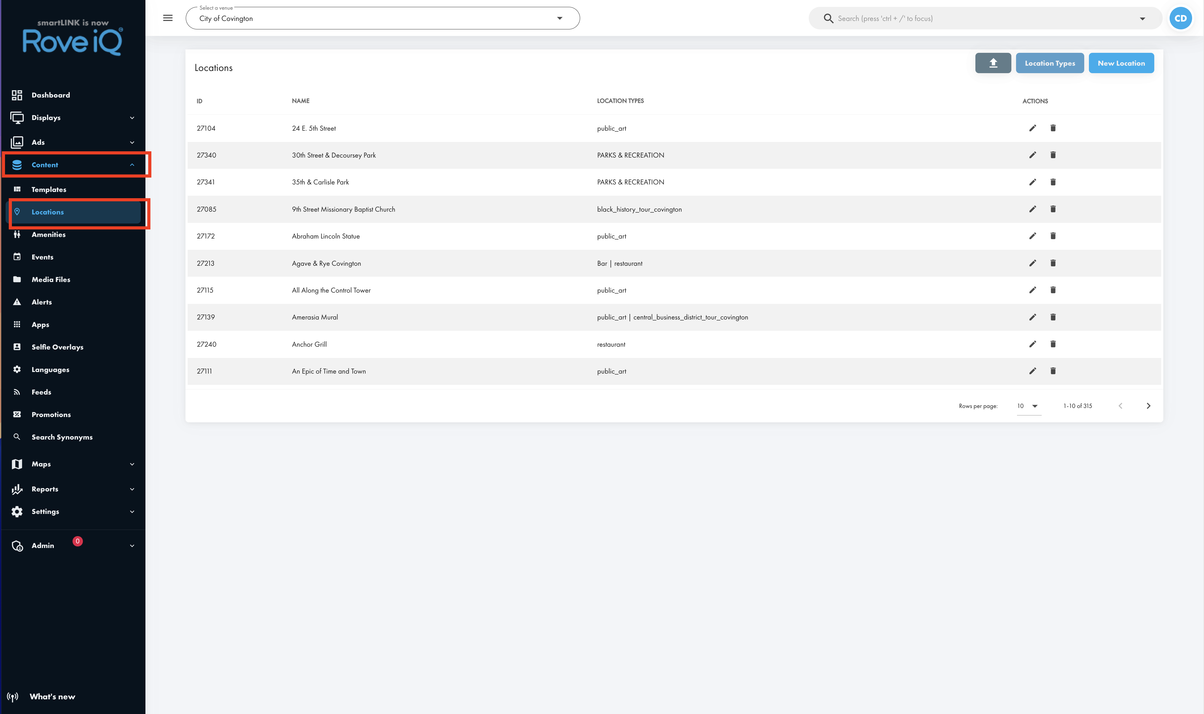Sort by the ID column header

[199, 101]
